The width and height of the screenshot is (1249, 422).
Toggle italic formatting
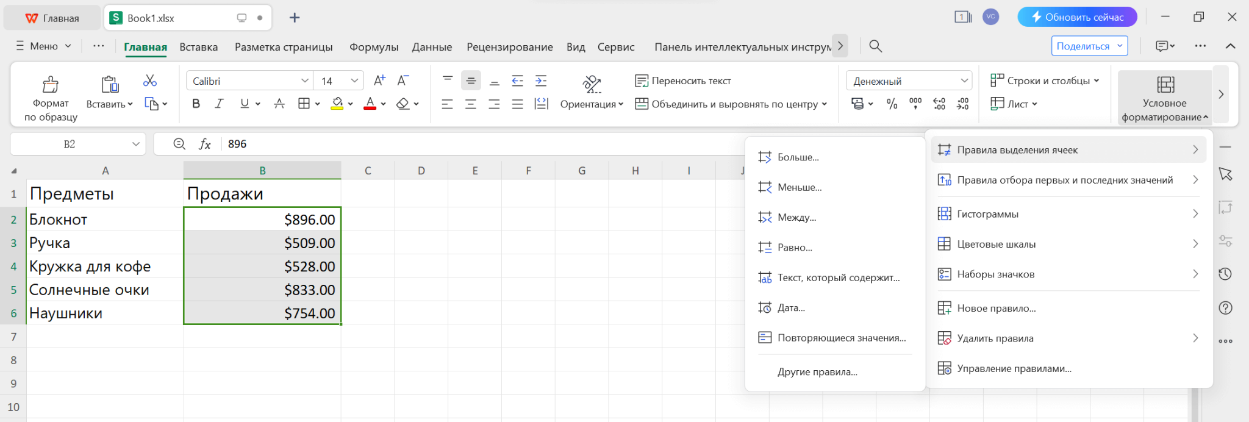pos(220,104)
